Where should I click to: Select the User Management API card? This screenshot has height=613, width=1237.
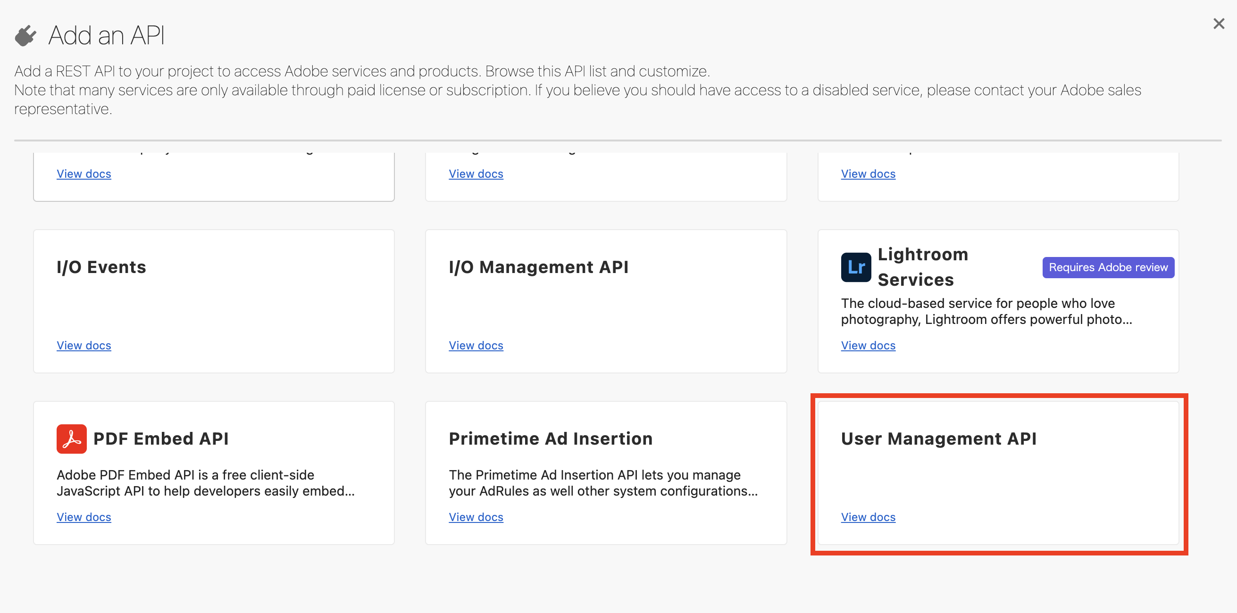point(998,473)
